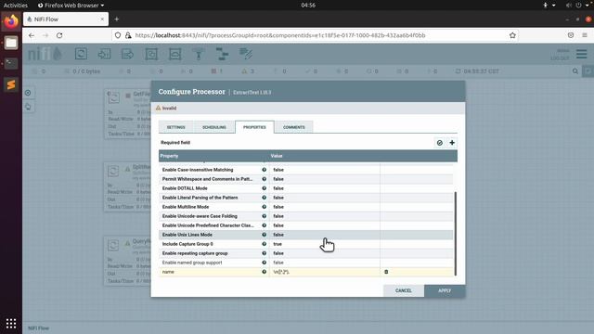
Task: Click the properties table vertical scrollbar
Action: [456, 234]
